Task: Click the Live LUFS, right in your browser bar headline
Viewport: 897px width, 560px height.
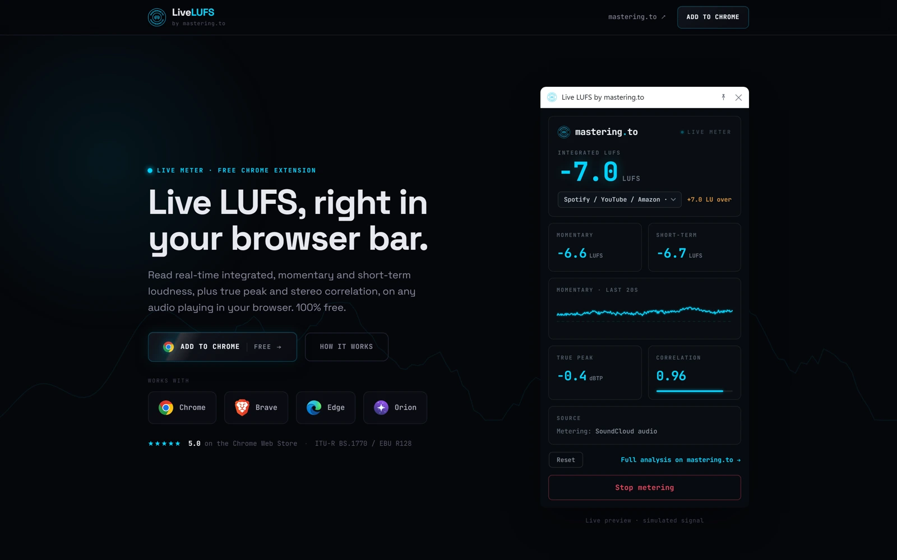Action: point(288,221)
